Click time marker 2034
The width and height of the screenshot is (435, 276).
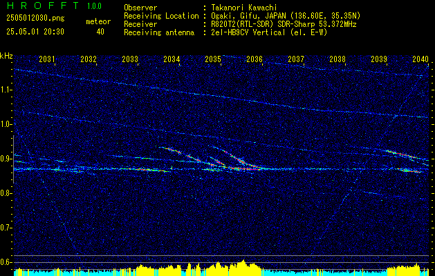coord(172,59)
